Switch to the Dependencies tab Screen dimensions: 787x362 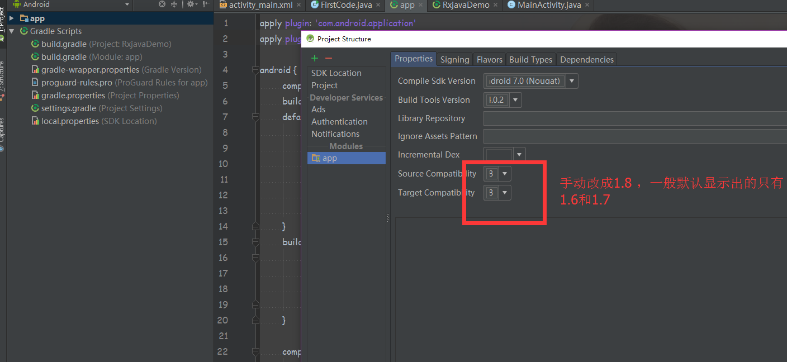(587, 60)
